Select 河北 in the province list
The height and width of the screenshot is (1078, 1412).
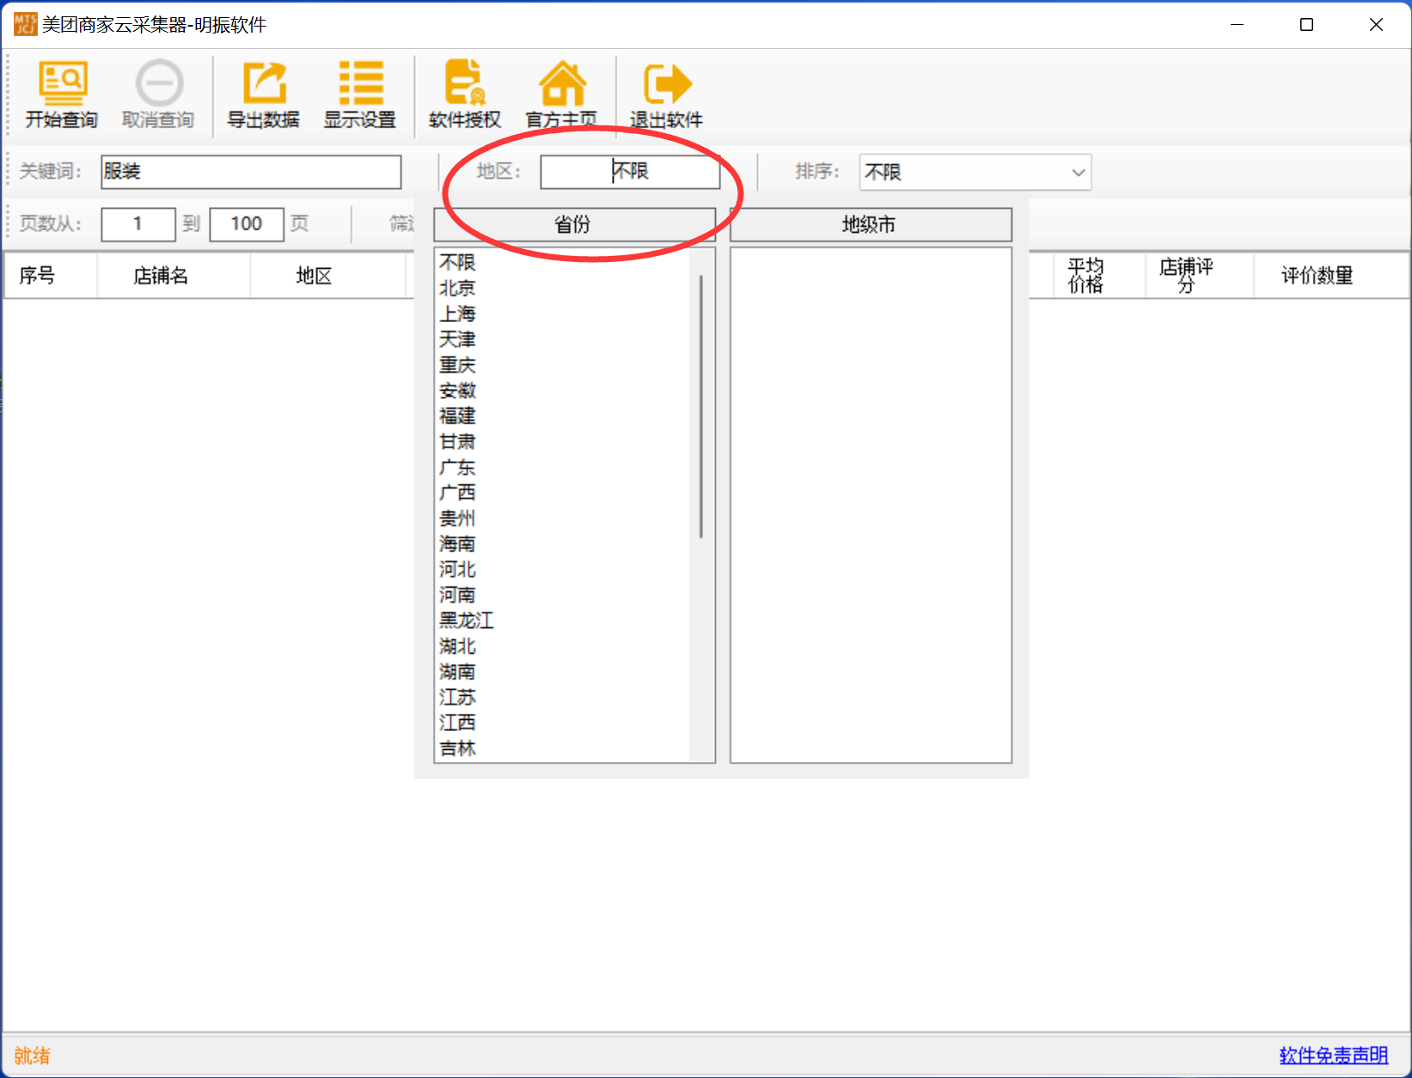point(458,569)
